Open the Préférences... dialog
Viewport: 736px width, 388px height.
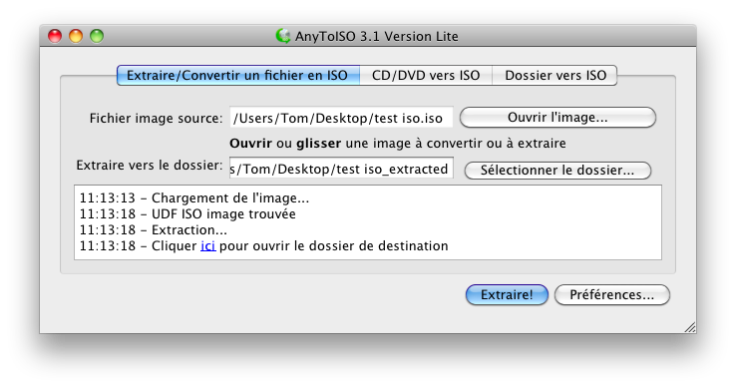tap(611, 294)
